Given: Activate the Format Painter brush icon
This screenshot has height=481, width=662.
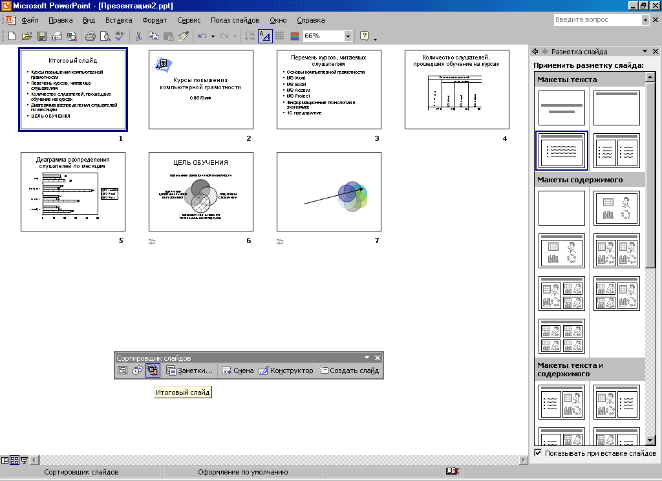Looking at the screenshot, I should 183,36.
